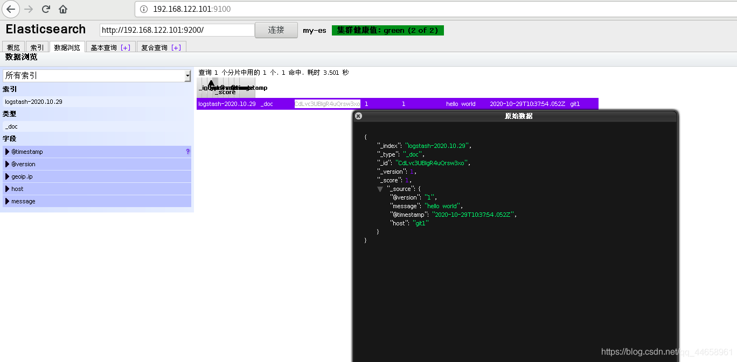Click the my-es cluster name

[x=315, y=30]
